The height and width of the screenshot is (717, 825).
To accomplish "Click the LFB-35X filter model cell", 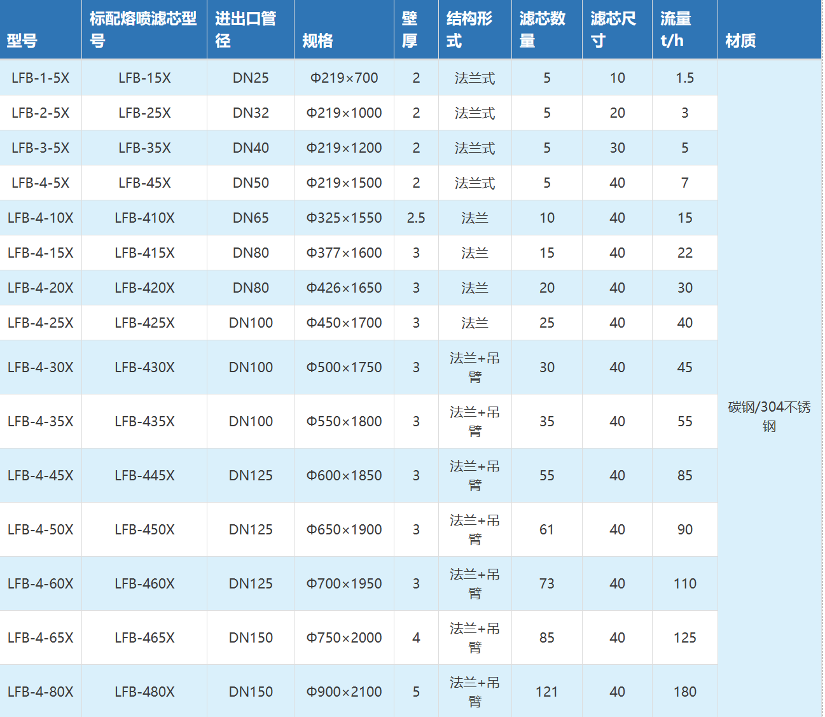I will click(x=144, y=148).
